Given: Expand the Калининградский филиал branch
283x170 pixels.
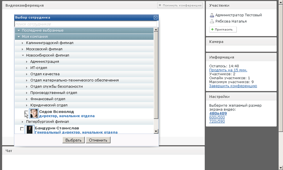Looking at the screenshot, I should tap(22, 43).
